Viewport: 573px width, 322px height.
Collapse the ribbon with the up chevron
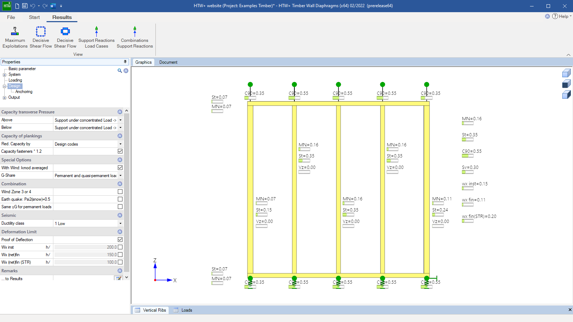[568, 55]
